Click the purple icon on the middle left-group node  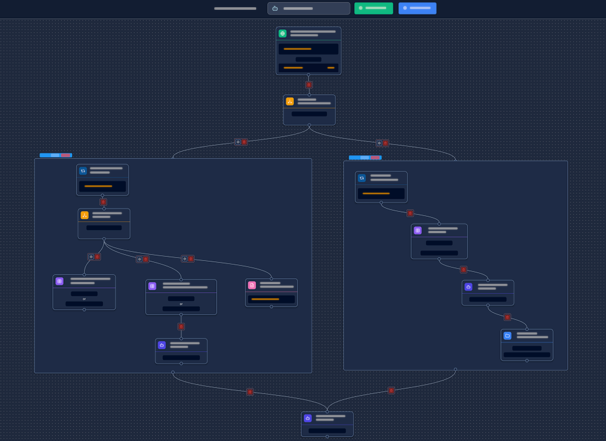[x=152, y=286]
